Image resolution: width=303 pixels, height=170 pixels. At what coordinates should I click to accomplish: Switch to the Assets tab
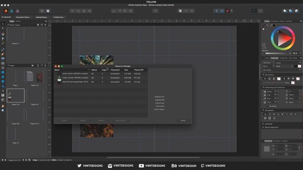tap(18, 21)
